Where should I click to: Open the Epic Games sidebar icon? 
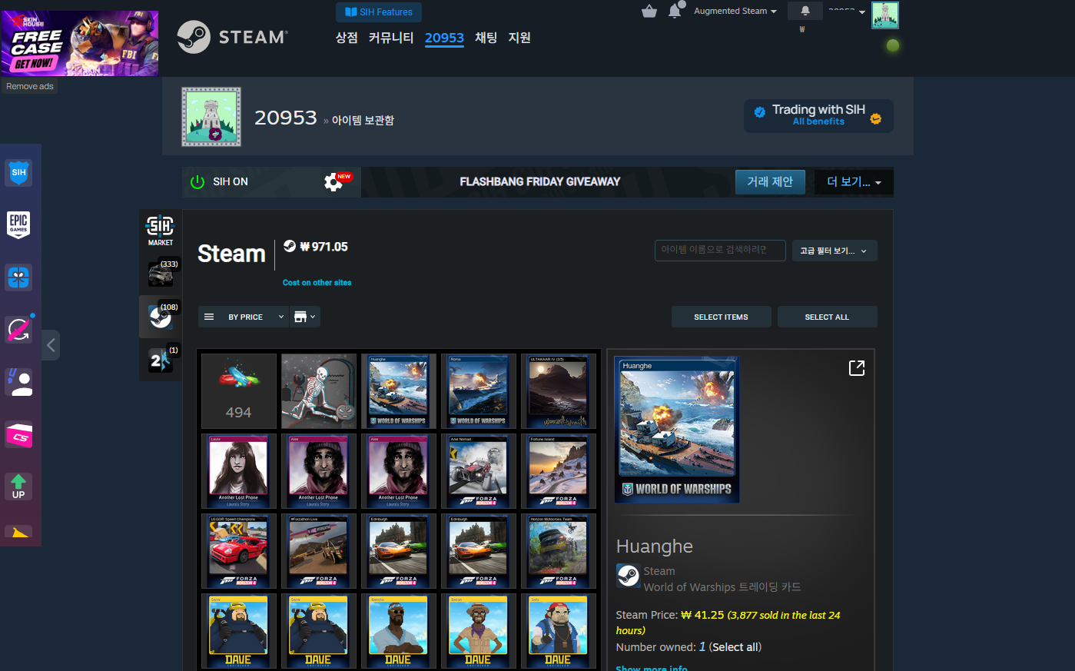(18, 224)
